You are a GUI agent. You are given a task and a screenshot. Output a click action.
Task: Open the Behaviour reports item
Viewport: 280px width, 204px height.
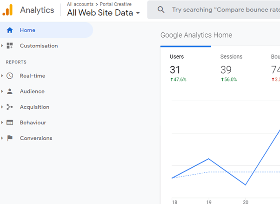pos(33,122)
